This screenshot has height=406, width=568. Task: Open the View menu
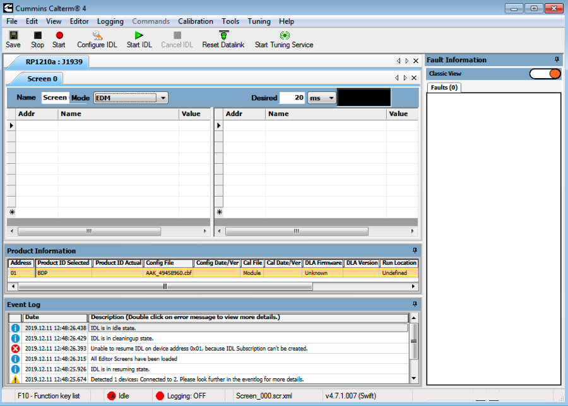coord(54,21)
